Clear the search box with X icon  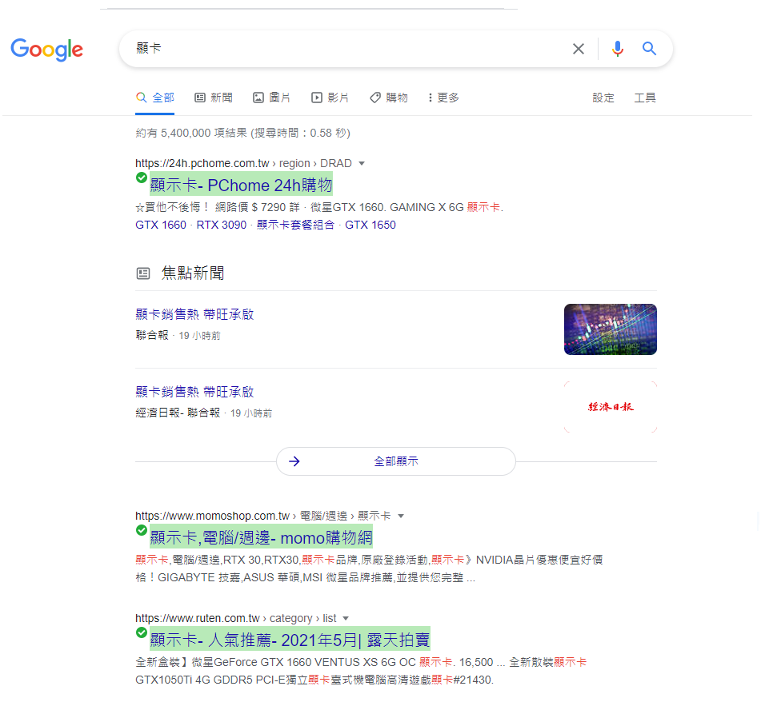click(579, 49)
